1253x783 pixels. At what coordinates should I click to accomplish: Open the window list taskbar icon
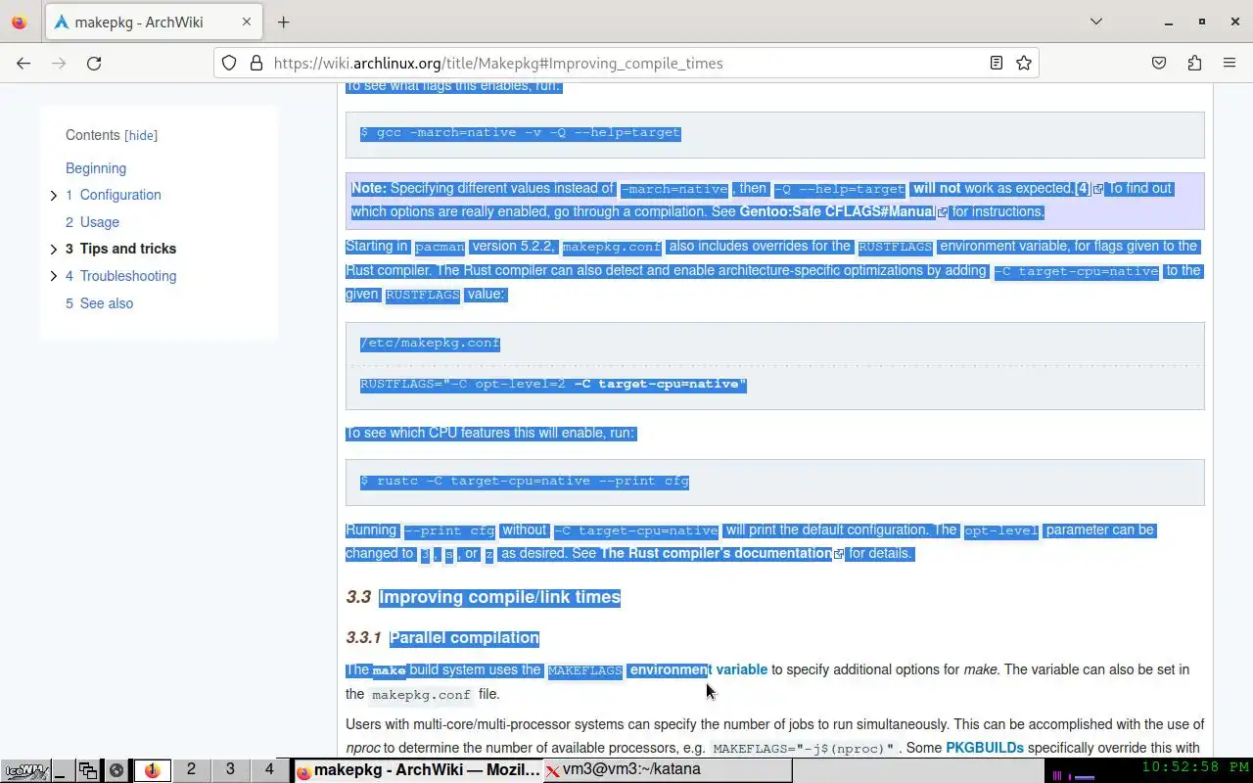coord(88,770)
